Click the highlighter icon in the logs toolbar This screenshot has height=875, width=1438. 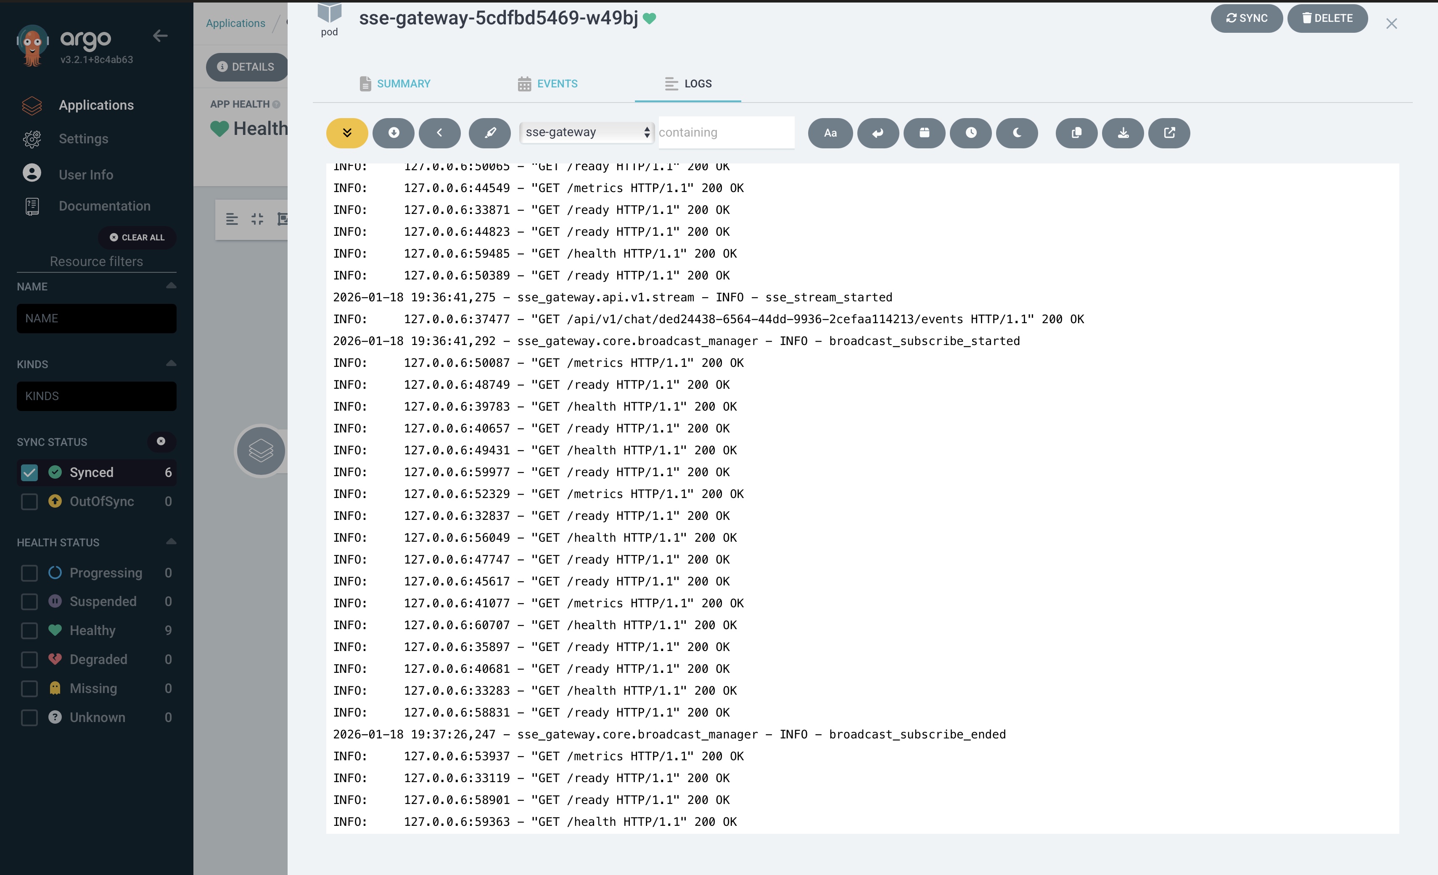pyautogui.click(x=490, y=133)
